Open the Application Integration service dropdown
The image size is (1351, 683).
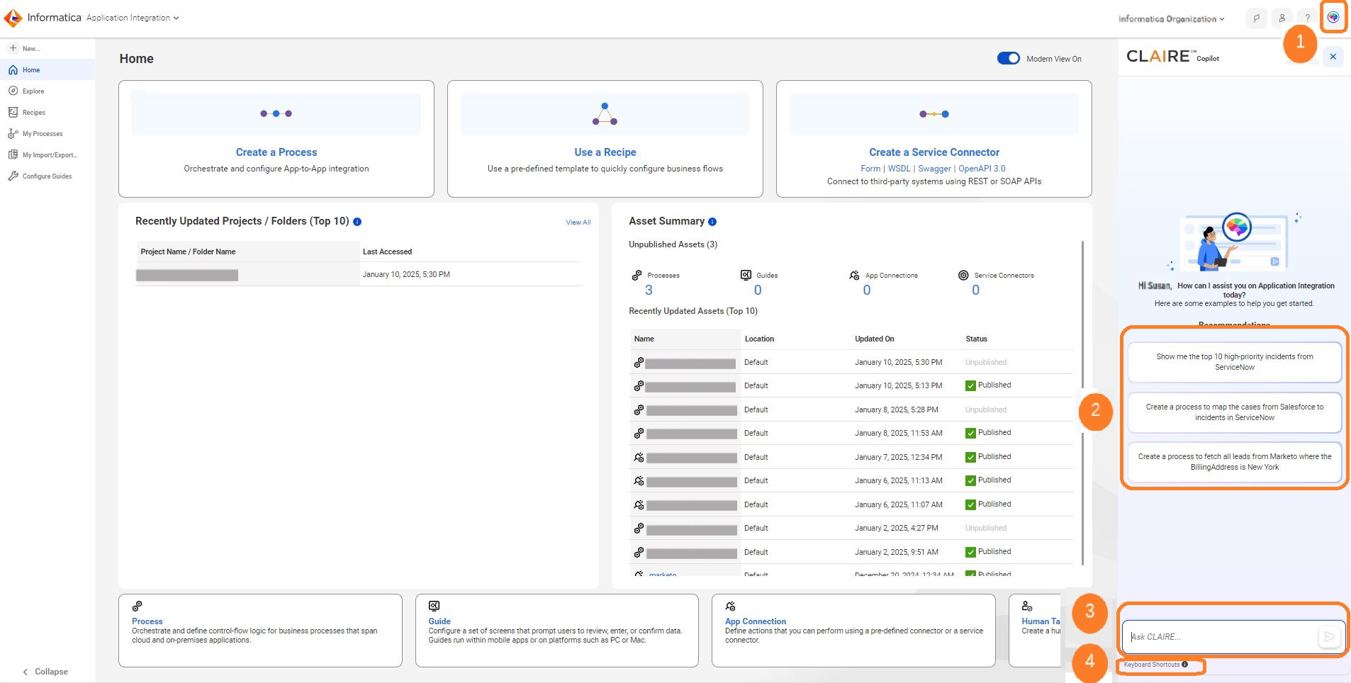(133, 18)
